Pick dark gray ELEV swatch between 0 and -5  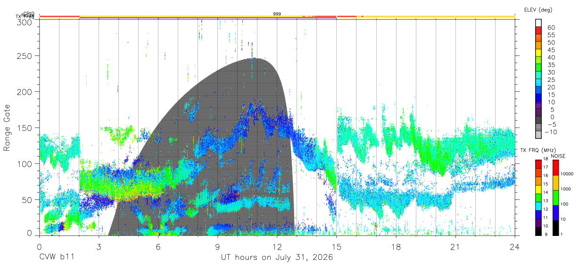[x=538, y=120]
